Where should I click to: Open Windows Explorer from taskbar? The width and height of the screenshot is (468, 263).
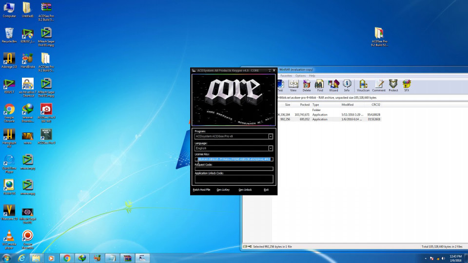tap(36, 258)
